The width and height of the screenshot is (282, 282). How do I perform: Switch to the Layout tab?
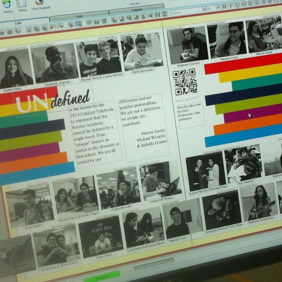click(x=136, y=10)
